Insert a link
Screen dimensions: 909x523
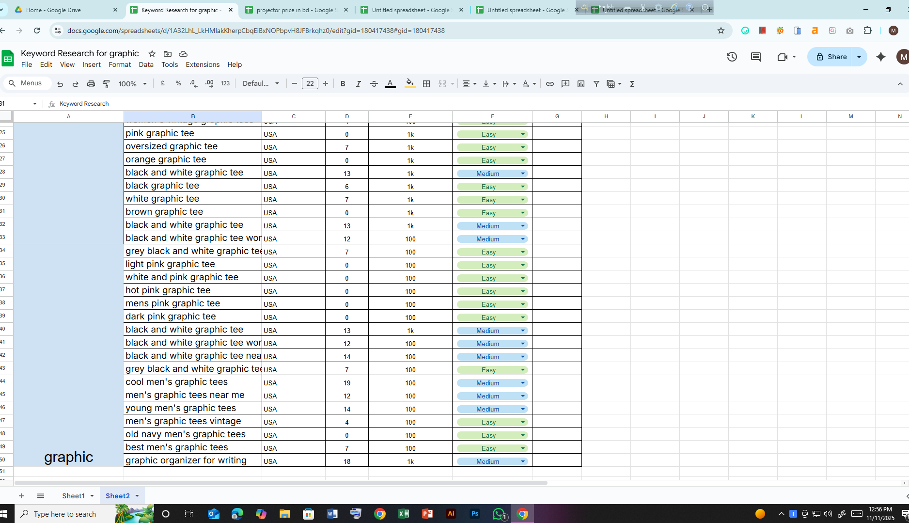click(x=550, y=83)
